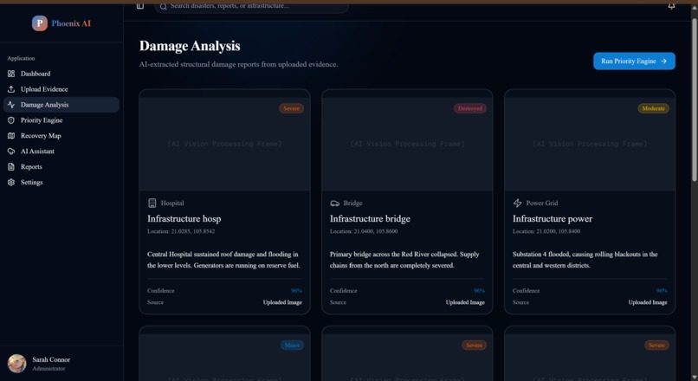
Task: Click the Priority Engine shield icon
Action: [11, 120]
